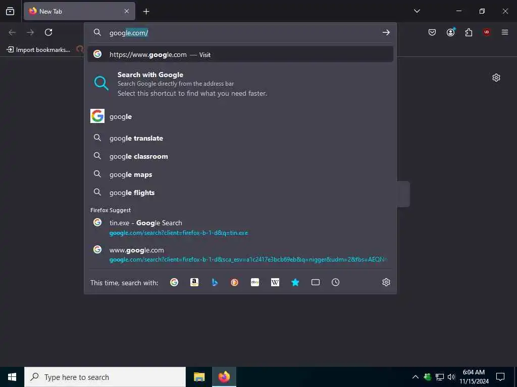Viewport: 517px width, 387px height.
Task: Open tin.exe - Google Search history entry
Action: 240,227
